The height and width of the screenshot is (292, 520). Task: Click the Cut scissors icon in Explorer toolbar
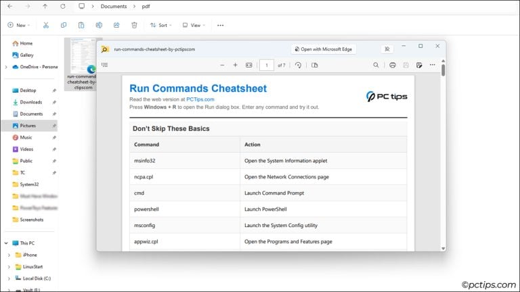tap(46, 25)
